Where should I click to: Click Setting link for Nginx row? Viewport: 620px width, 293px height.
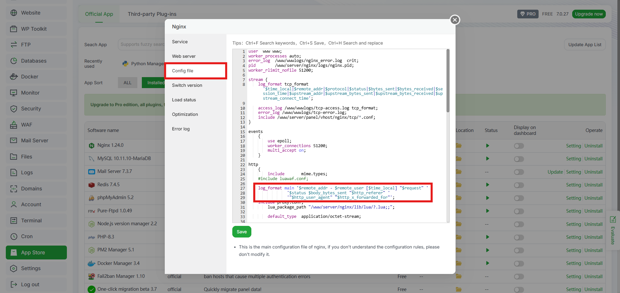[573, 146]
